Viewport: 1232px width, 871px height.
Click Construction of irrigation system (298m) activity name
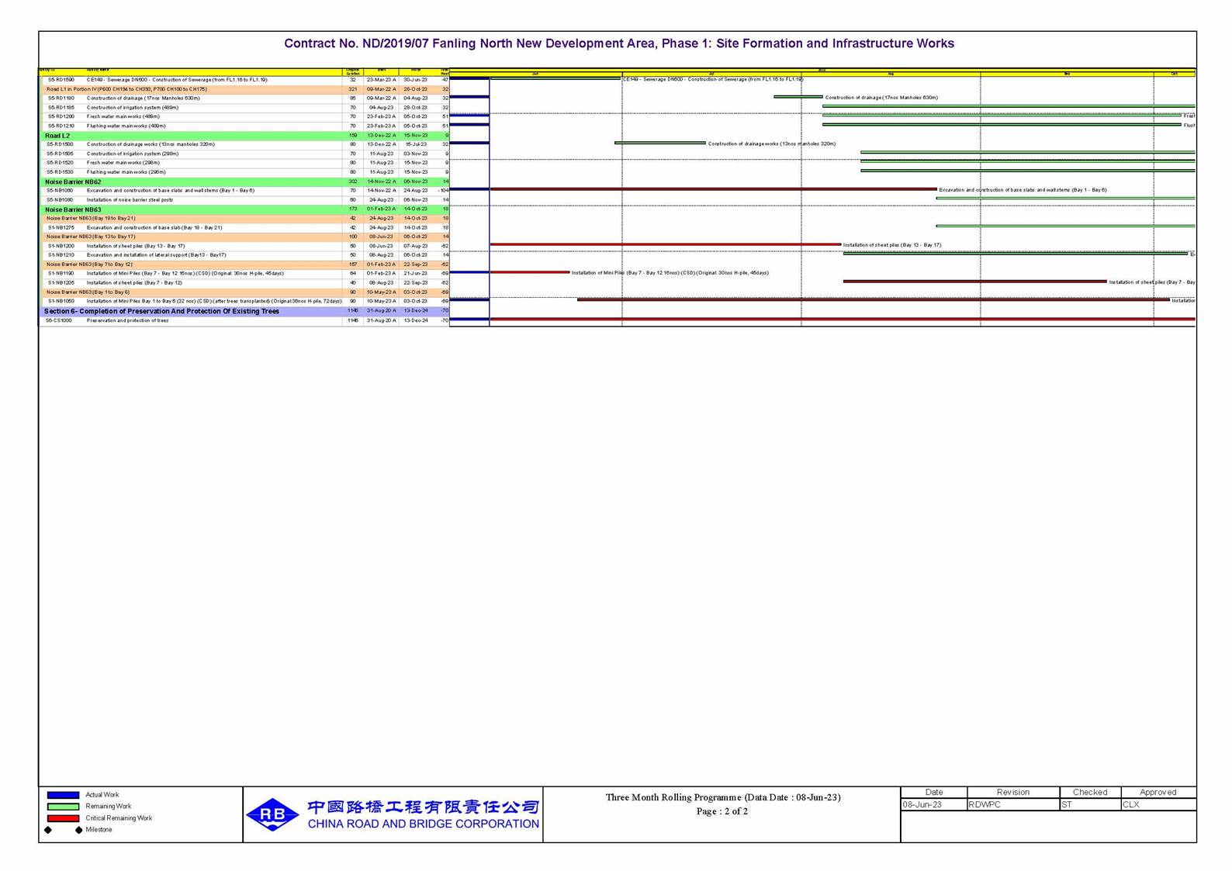(x=132, y=154)
